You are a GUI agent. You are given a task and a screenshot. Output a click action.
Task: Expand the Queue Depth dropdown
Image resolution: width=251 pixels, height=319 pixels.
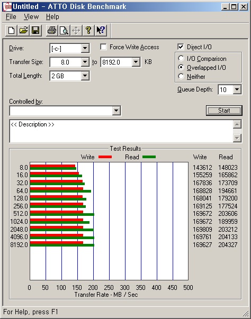[237, 89]
